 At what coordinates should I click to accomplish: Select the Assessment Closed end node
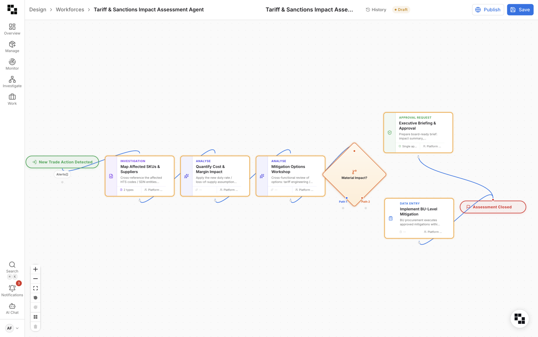pyautogui.click(x=493, y=207)
